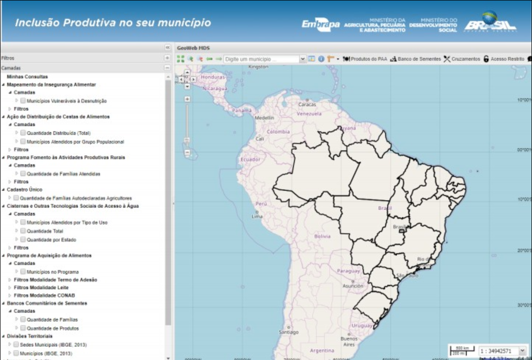Viewport: 532px width, 360px height.
Task: Expand Filtros Modalidade CONAB
Action: (x=10, y=296)
